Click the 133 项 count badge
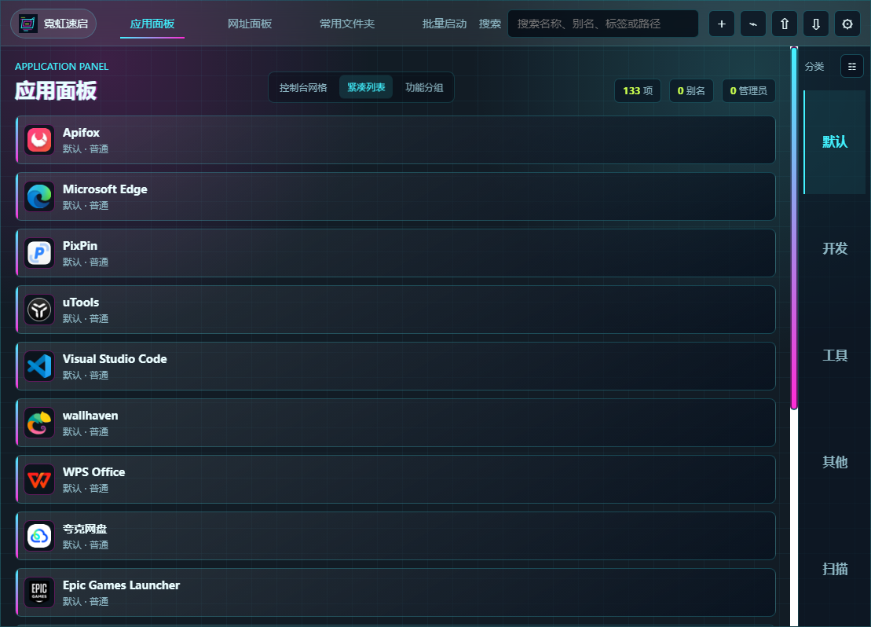871x627 pixels. [638, 90]
